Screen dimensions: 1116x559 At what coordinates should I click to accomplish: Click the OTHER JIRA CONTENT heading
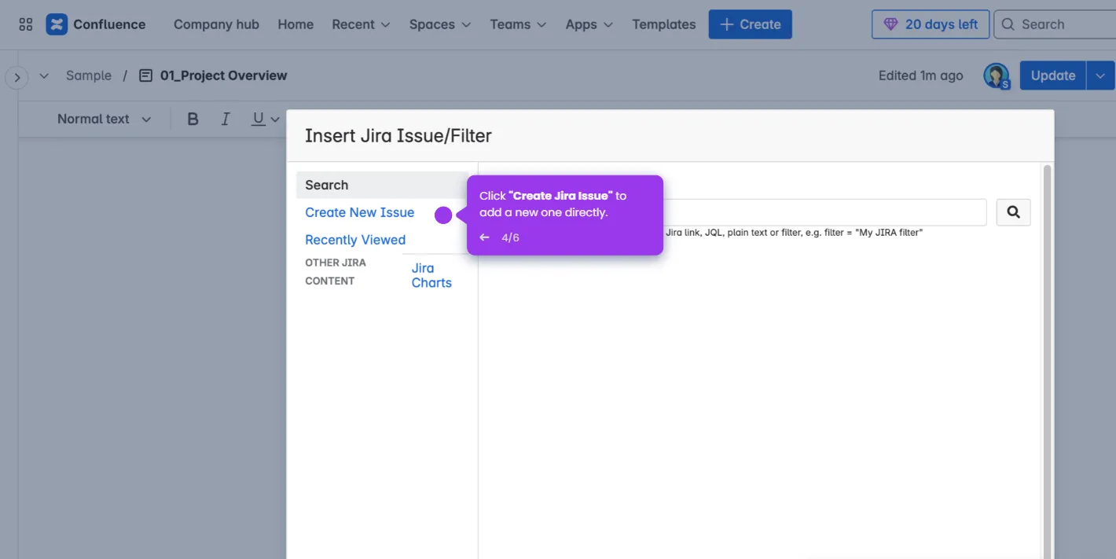[336, 271]
